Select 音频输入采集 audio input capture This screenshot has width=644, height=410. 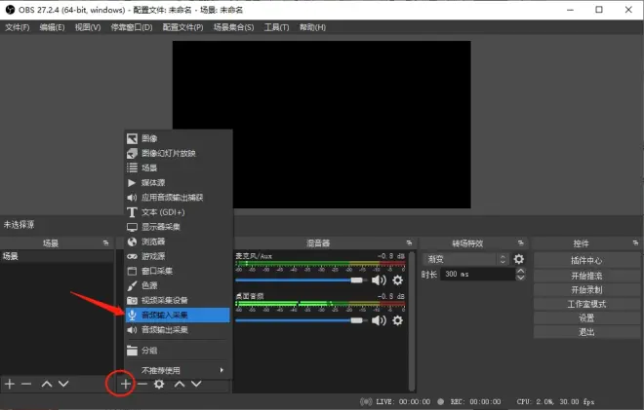tap(178, 316)
